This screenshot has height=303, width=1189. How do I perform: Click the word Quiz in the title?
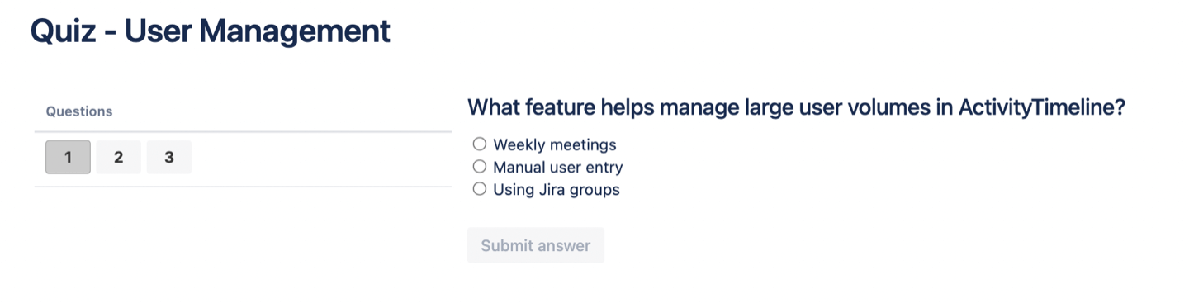click(65, 31)
